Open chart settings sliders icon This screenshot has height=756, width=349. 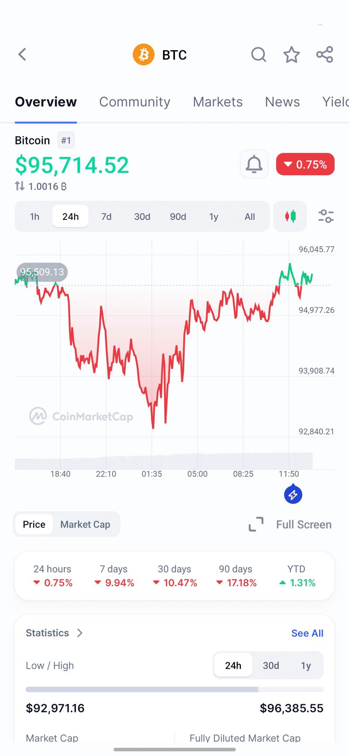point(325,216)
